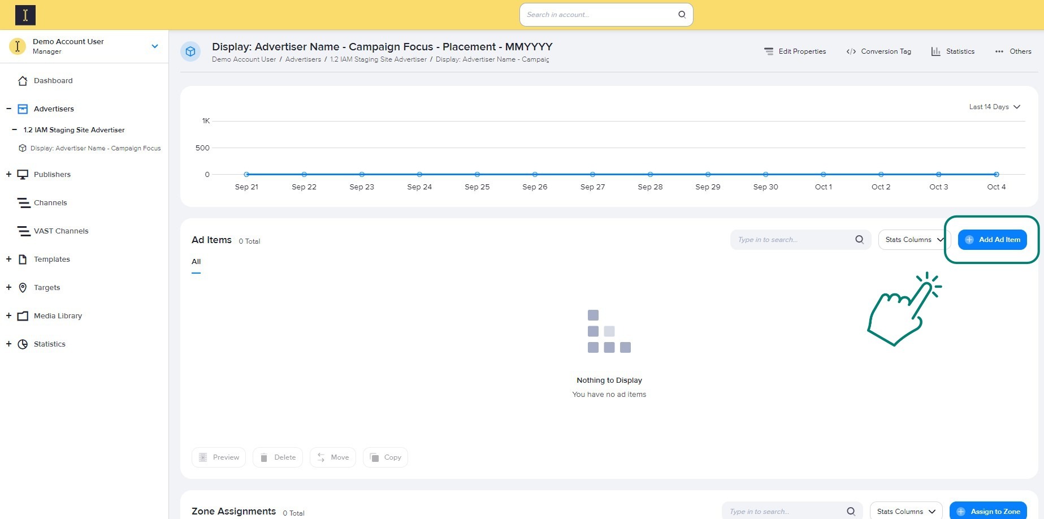Viewport: 1044px width, 519px height.
Task: Open Statistics bar chart in header
Action: pos(953,51)
